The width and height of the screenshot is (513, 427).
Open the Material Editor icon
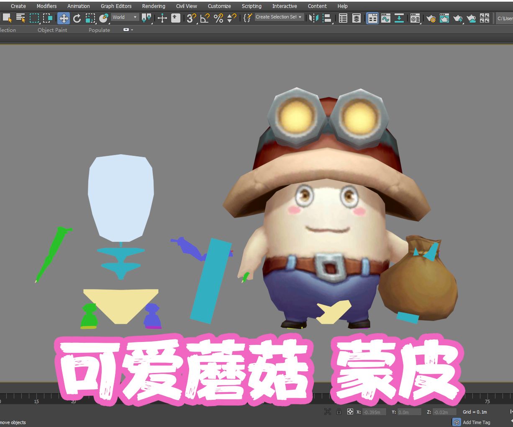(415, 18)
